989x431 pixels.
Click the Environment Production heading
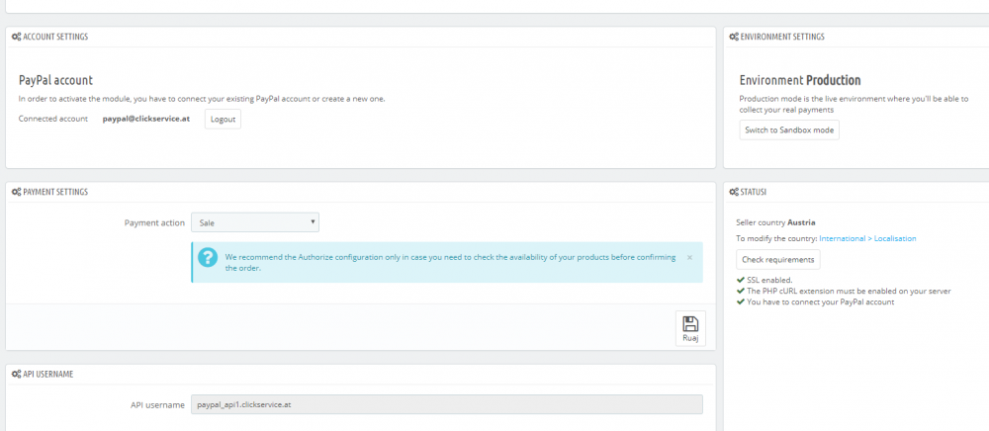point(800,80)
